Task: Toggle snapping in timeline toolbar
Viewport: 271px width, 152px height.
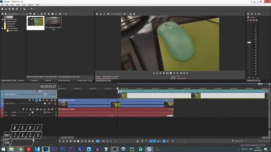Action: [151, 141]
